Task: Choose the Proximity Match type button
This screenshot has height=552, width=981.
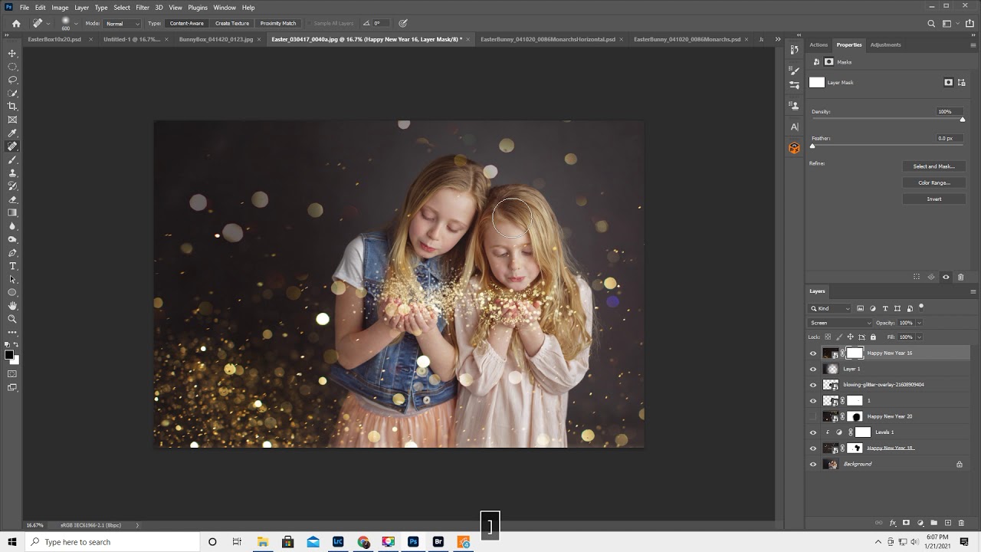Action: (278, 24)
